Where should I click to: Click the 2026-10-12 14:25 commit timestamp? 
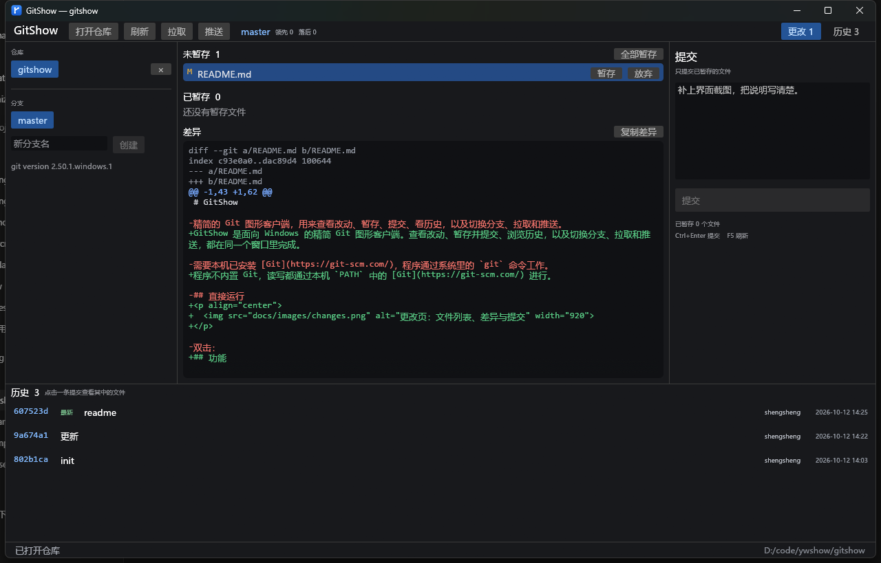click(841, 412)
